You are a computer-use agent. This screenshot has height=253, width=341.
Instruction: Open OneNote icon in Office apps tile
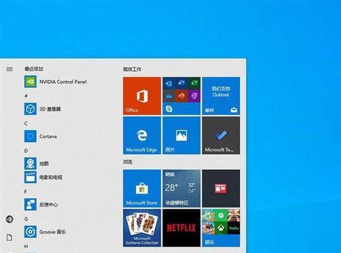point(194,96)
